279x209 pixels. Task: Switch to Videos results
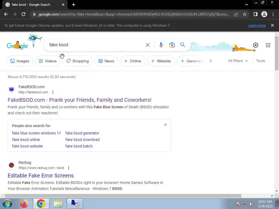(x=48, y=61)
